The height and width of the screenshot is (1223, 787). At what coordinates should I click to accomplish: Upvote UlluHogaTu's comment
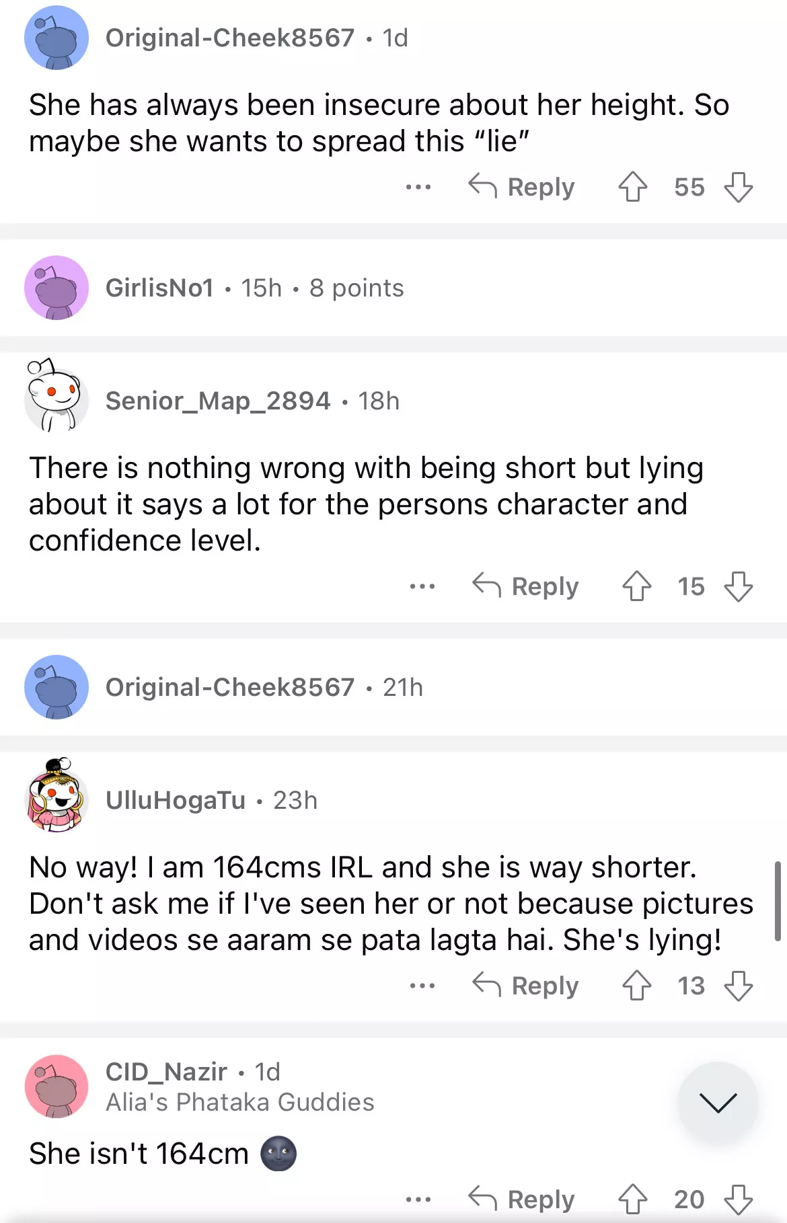636,986
